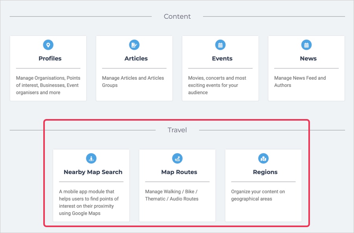The width and height of the screenshot is (354, 233).
Task: Click the Nearby Map Search person icon
Action: tap(91, 158)
